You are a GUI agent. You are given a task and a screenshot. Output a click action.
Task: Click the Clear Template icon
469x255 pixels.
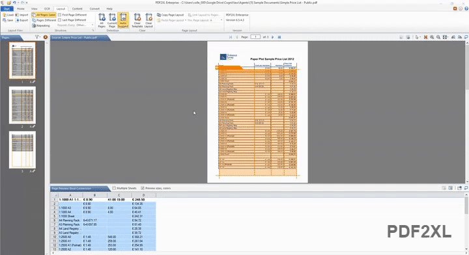[x=137, y=20]
